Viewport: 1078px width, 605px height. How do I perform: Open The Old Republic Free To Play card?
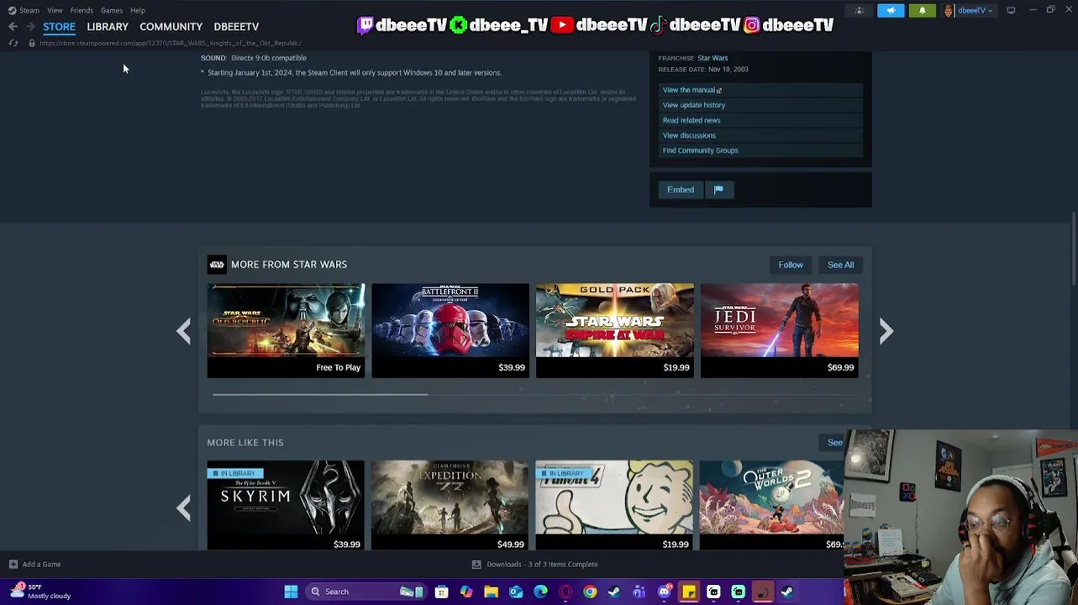coord(286,330)
